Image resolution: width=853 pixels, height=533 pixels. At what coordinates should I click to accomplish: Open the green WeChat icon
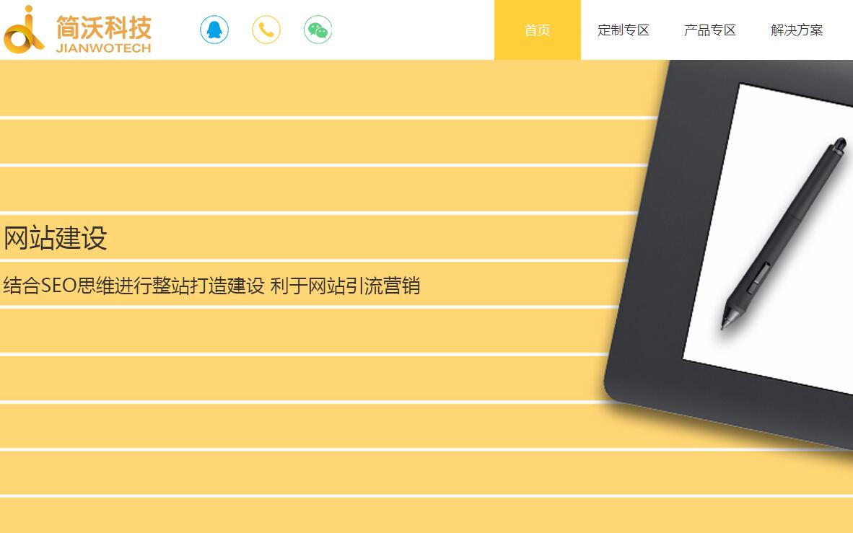tap(318, 30)
